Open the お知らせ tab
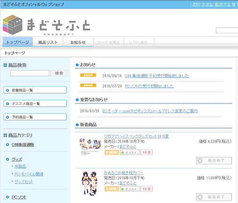This screenshot has width=238, height=203. pos(78,42)
